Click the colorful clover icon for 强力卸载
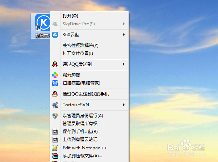 click(55, 75)
